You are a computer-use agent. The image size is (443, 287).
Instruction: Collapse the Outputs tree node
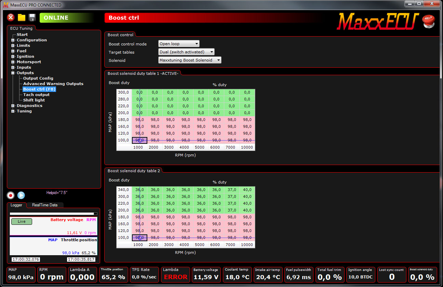coord(13,73)
